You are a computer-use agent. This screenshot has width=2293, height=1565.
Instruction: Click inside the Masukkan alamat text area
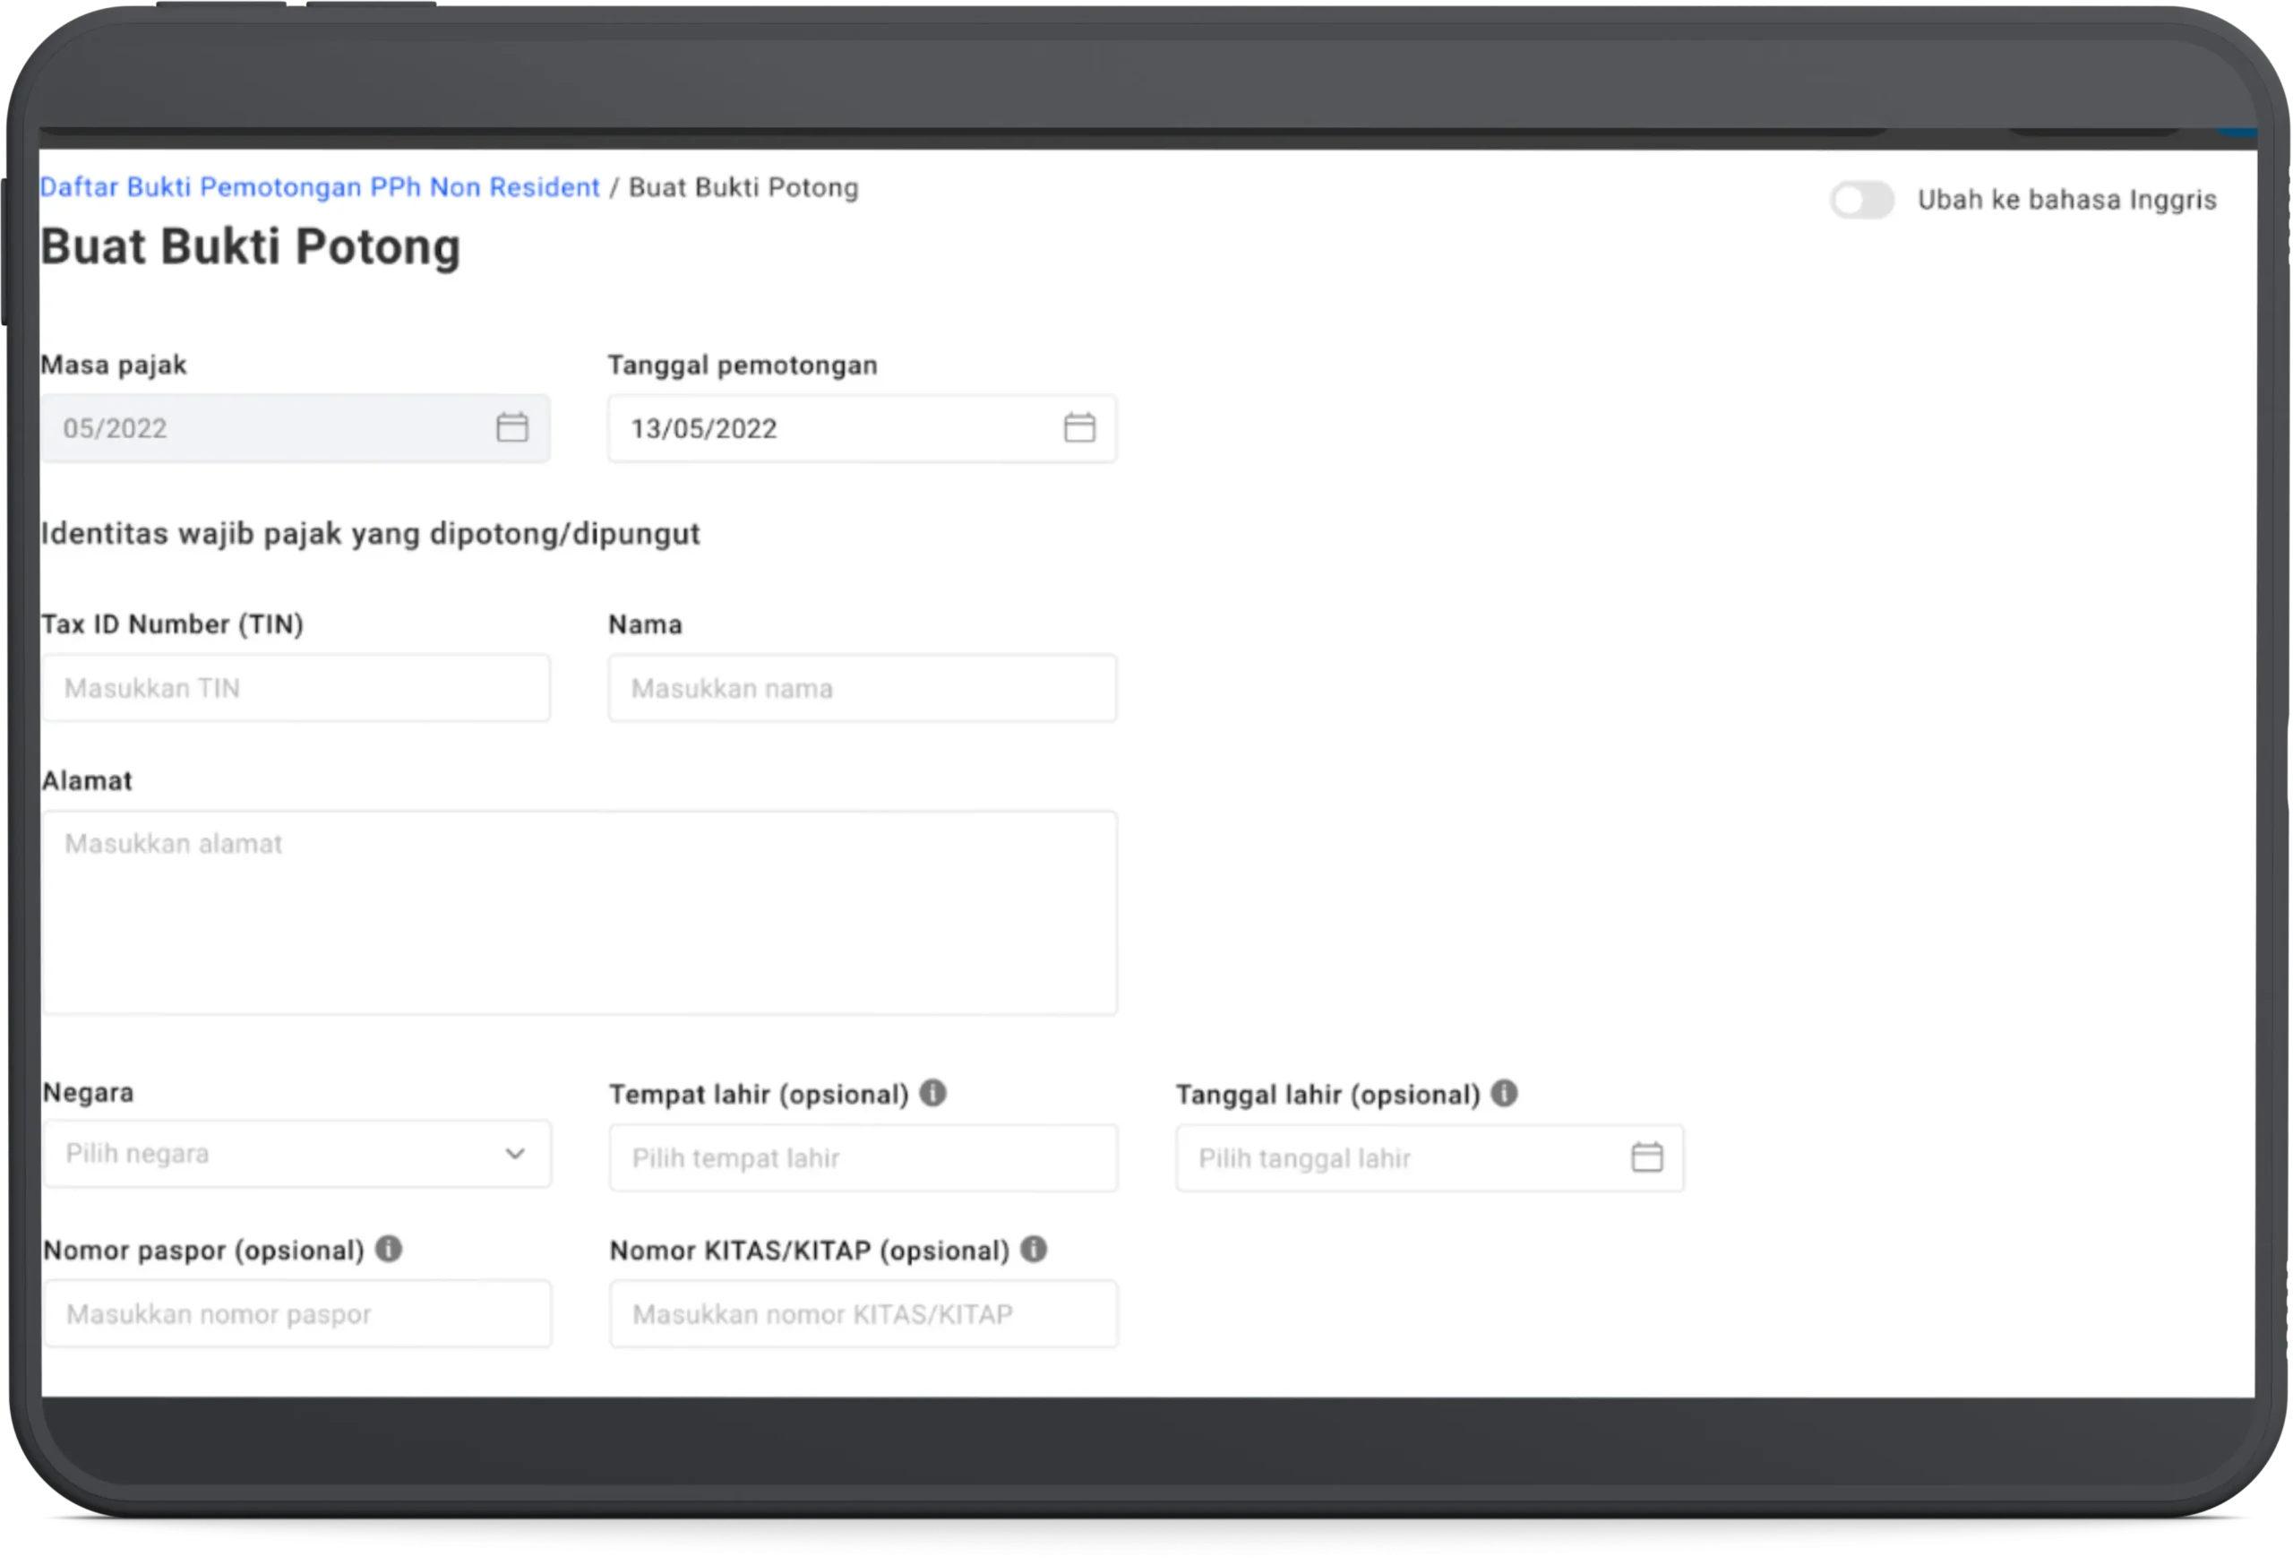pos(580,913)
